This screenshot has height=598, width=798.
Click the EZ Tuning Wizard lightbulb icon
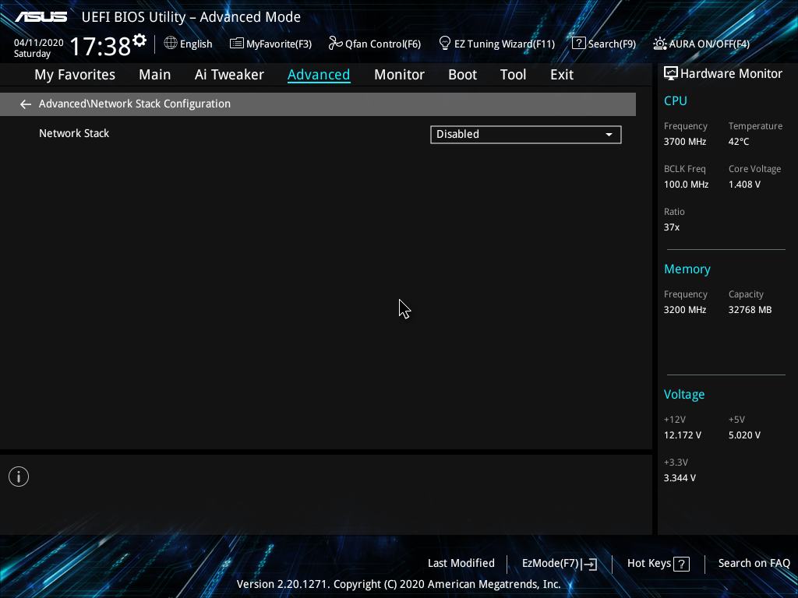[x=445, y=44]
